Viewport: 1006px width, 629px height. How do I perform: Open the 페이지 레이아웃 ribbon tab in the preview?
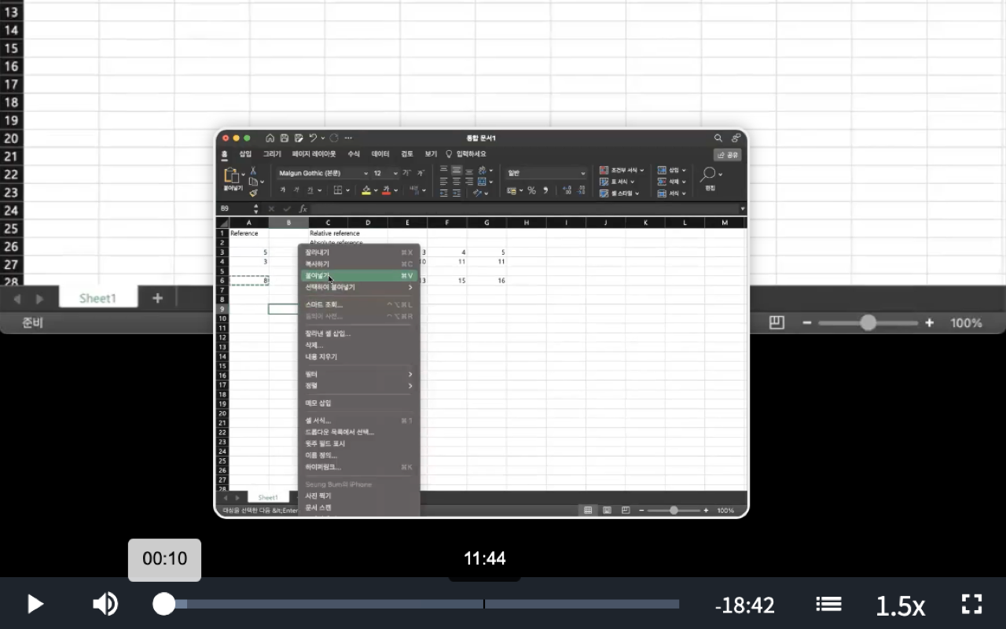(314, 154)
